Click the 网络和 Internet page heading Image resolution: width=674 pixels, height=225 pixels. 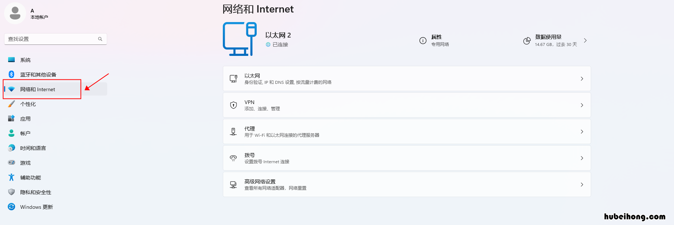pyautogui.click(x=258, y=9)
